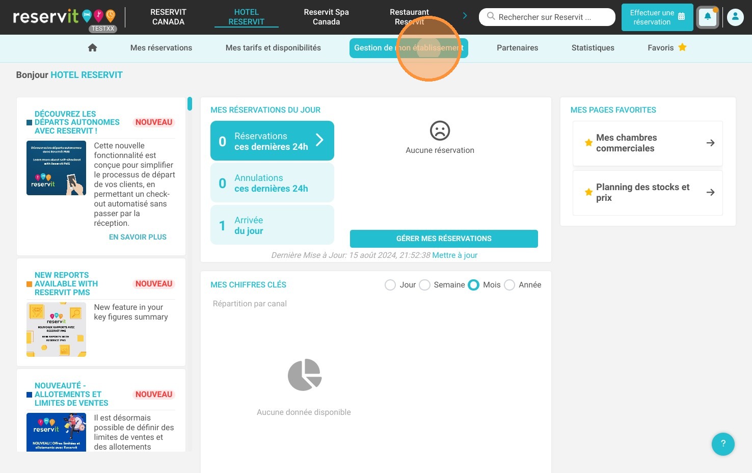Switch to Restaurant Reservit establishment
The width and height of the screenshot is (752, 473).
click(409, 17)
